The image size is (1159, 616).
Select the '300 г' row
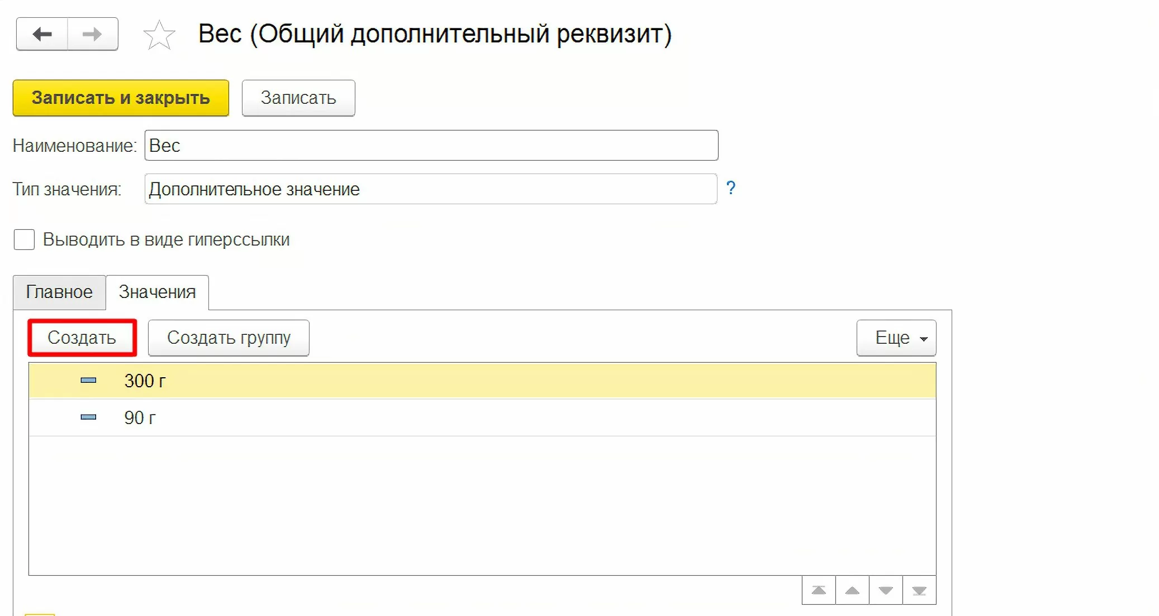(x=482, y=381)
